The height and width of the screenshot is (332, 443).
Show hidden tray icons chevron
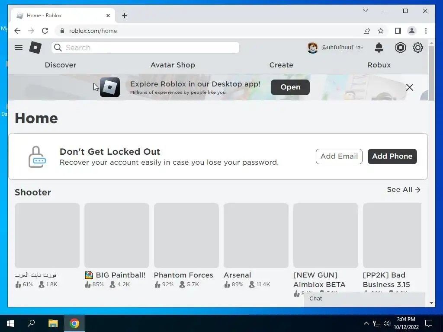coord(366,323)
